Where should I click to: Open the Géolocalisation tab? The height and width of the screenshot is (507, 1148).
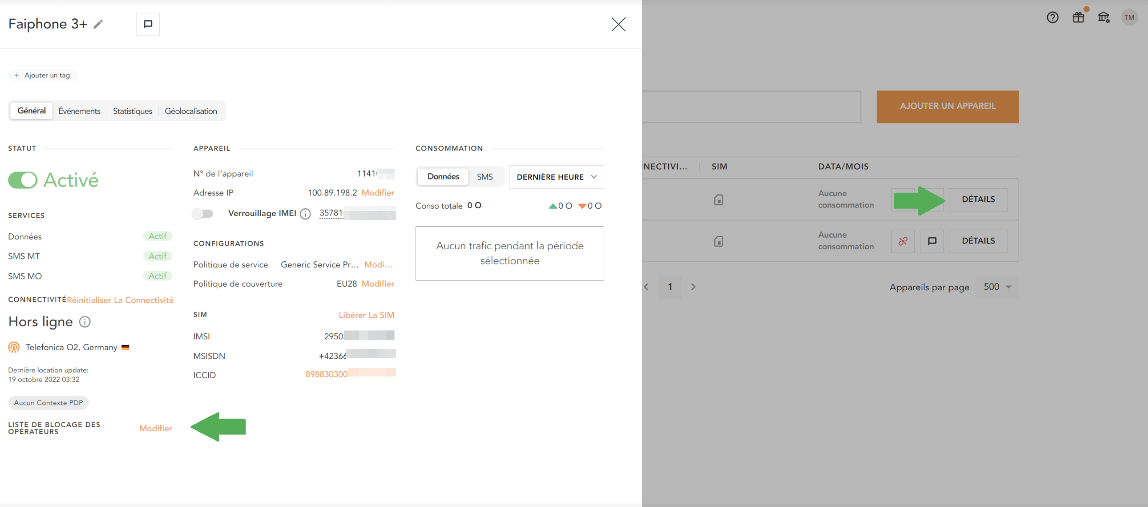coord(191,111)
